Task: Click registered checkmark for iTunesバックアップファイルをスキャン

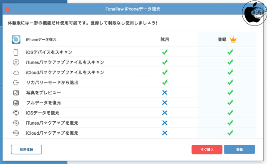Action: [230, 62]
